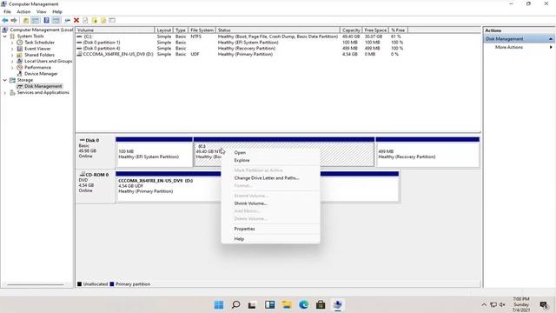Click the Up One Level folder icon
Viewport: 556px width, 313px height.
click(26, 21)
